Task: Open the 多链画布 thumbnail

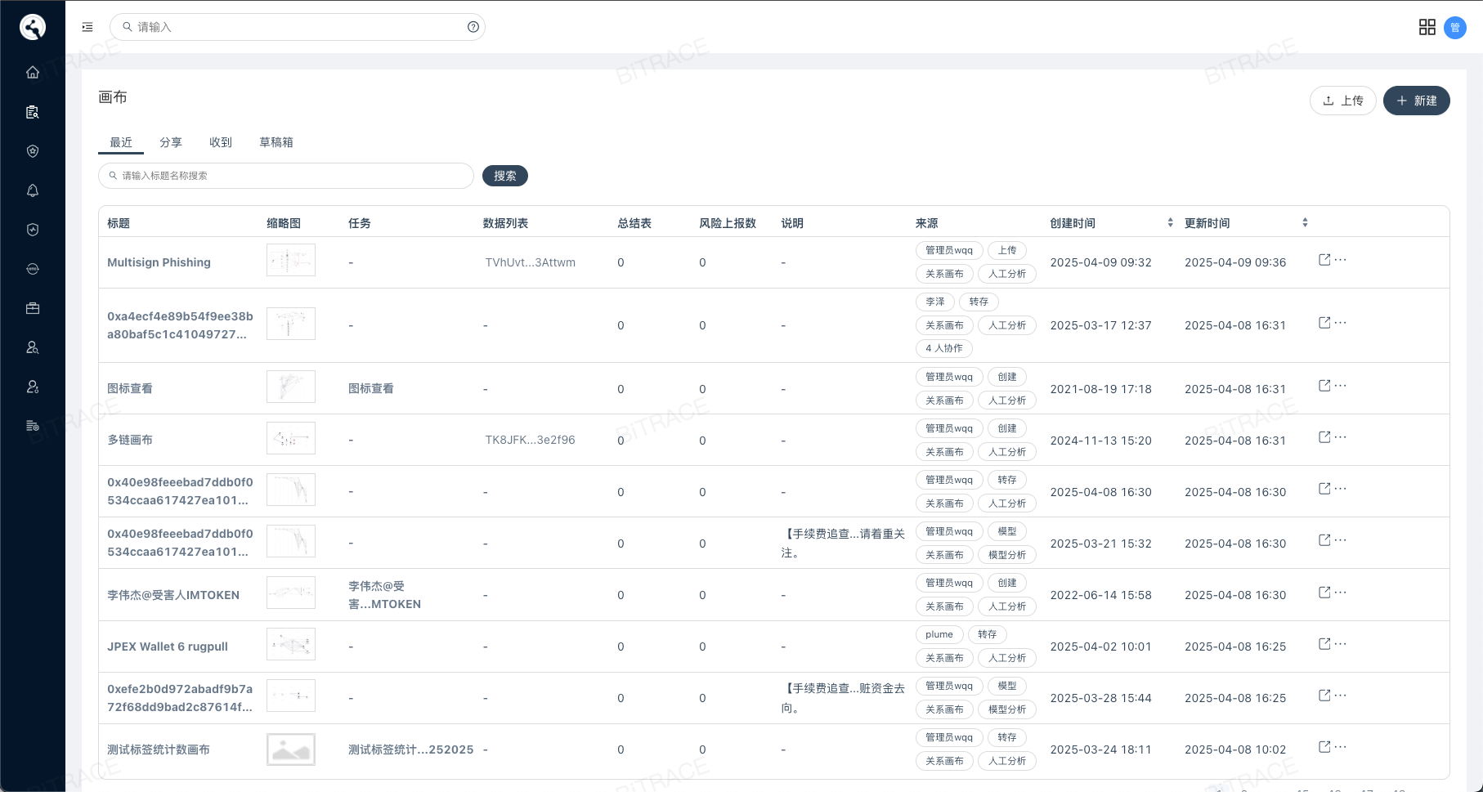Action: click(291, 438)
